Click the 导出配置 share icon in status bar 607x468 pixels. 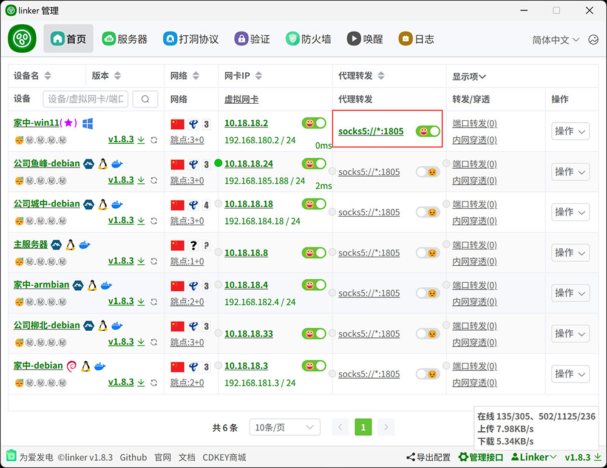coord(411,457)
